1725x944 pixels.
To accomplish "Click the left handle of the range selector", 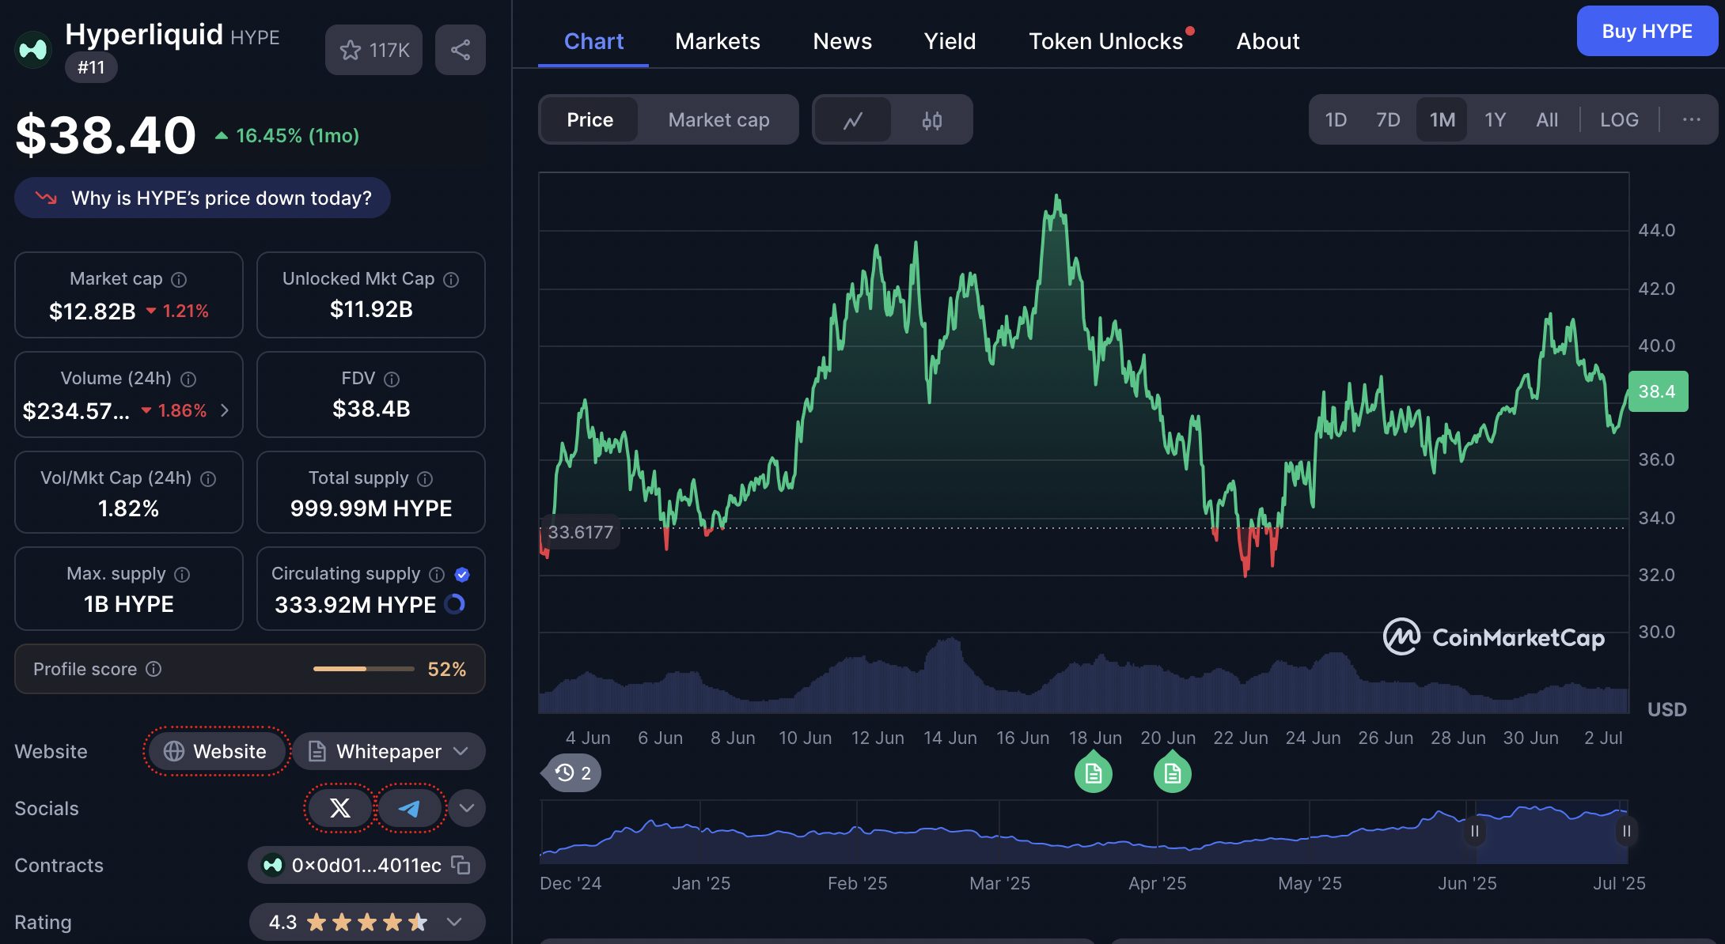I will coord(1474,831).
